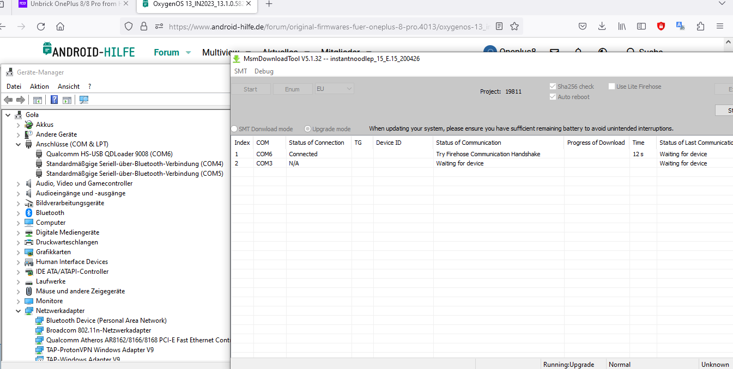
Task: Click the scan for hardware changes toolbar icon
Action: tap(84, 100)
